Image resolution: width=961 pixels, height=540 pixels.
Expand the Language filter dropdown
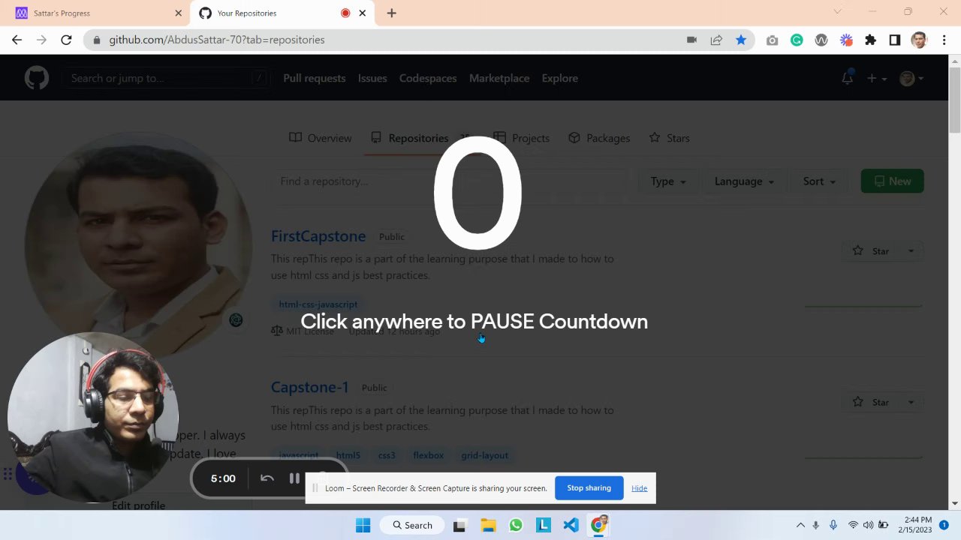pos(745,181)
